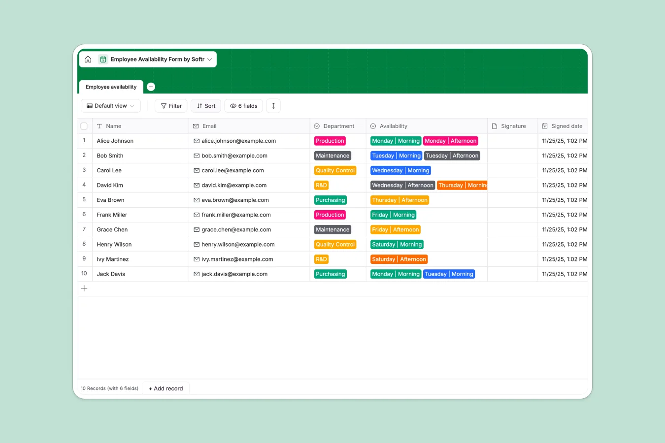Image resolution: width=665 pixels, height=443 pixels.
Task: Select the Production tag on Frank Miller's row
Action: 330,215
